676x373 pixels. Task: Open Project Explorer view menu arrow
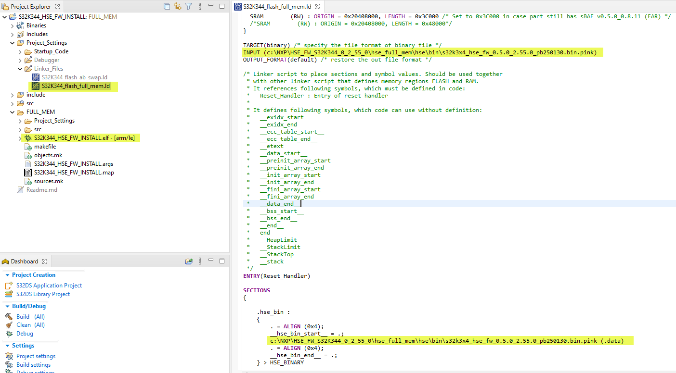click(199, 7)
